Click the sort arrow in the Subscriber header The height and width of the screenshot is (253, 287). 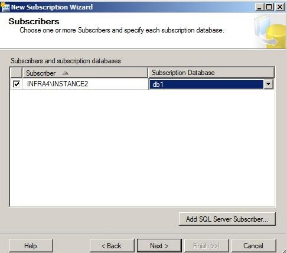(x=65, y=73)
